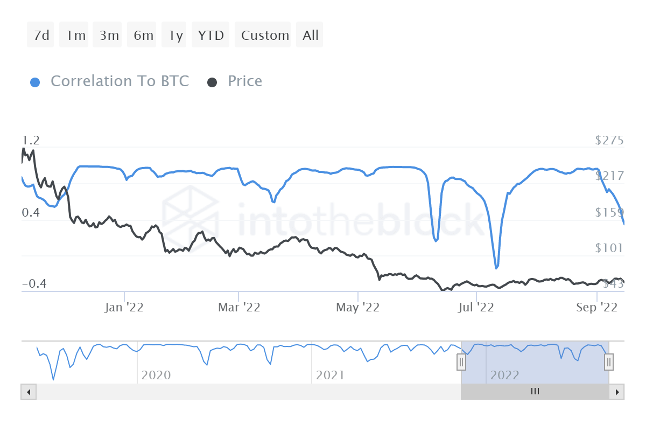Click the horizontal scrollbar thumb grip

pyautogui.click(x=535, y=392)
